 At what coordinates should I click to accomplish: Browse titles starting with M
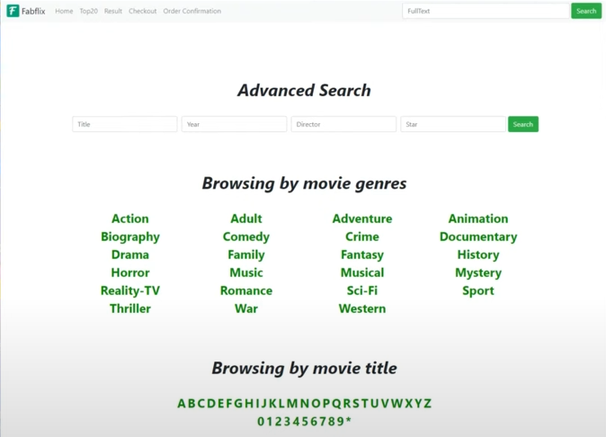[x=292, y=404]
